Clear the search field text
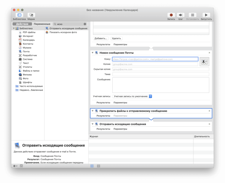 tap(85, 24)
